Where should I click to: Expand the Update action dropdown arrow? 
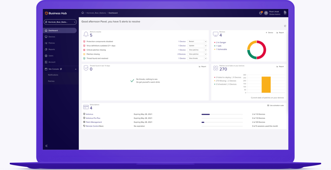point(206,46)
